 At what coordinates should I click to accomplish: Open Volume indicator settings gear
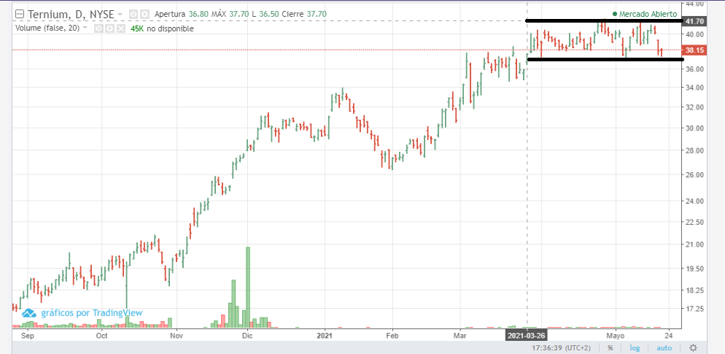pos(108,28)
